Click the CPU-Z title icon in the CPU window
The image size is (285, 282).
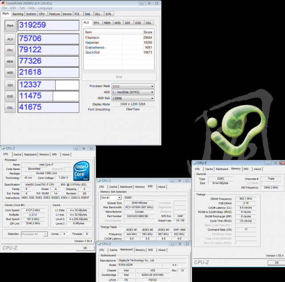(x=3, y=149)
